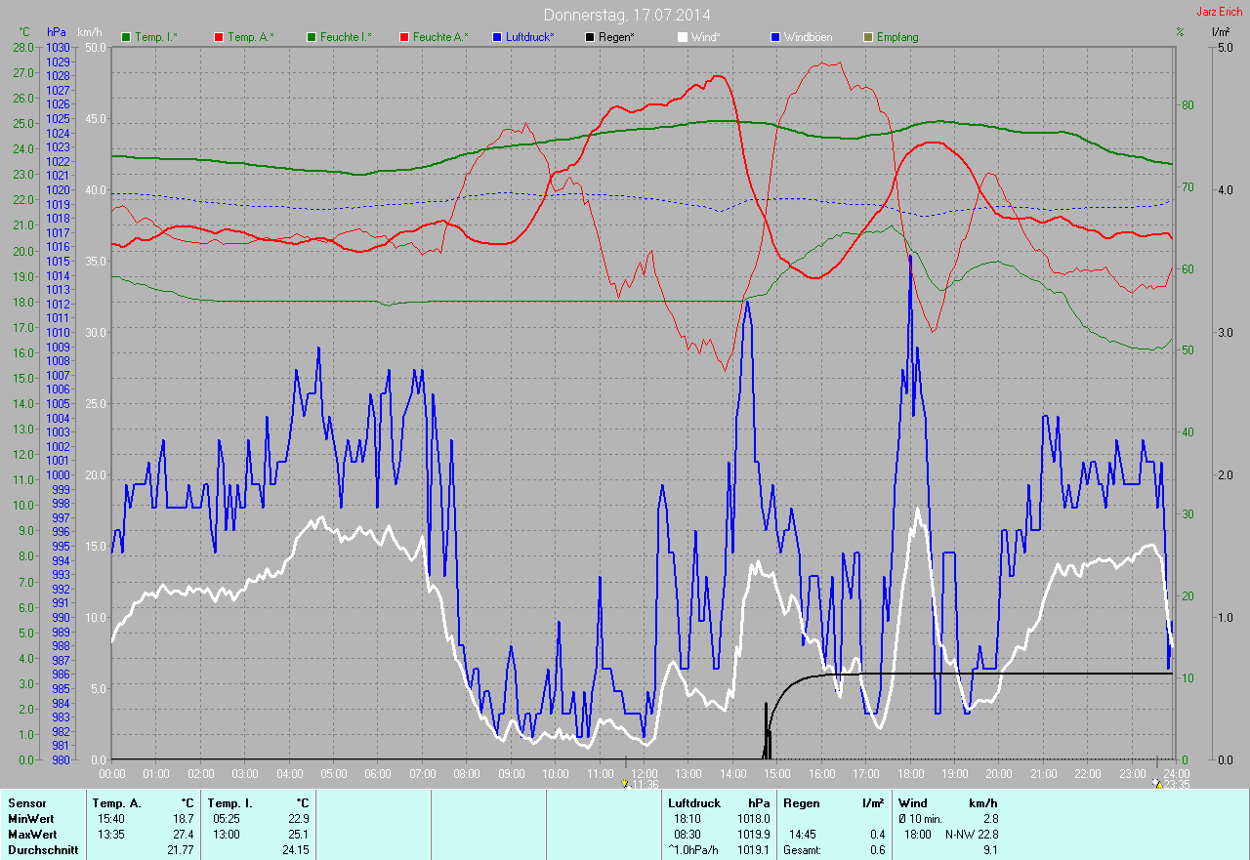Viewport: 1250px width, 860px height.
Task: Click the 50.0 value on the km/h axis
Action: (96, 47)
